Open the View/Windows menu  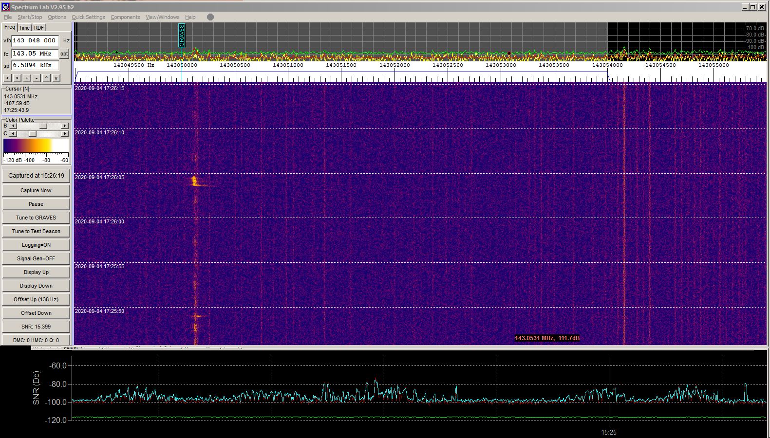pyautogui.click(x=163, y=17)
